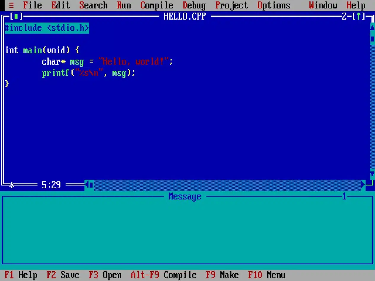Click the Message window title

[185, 197]
